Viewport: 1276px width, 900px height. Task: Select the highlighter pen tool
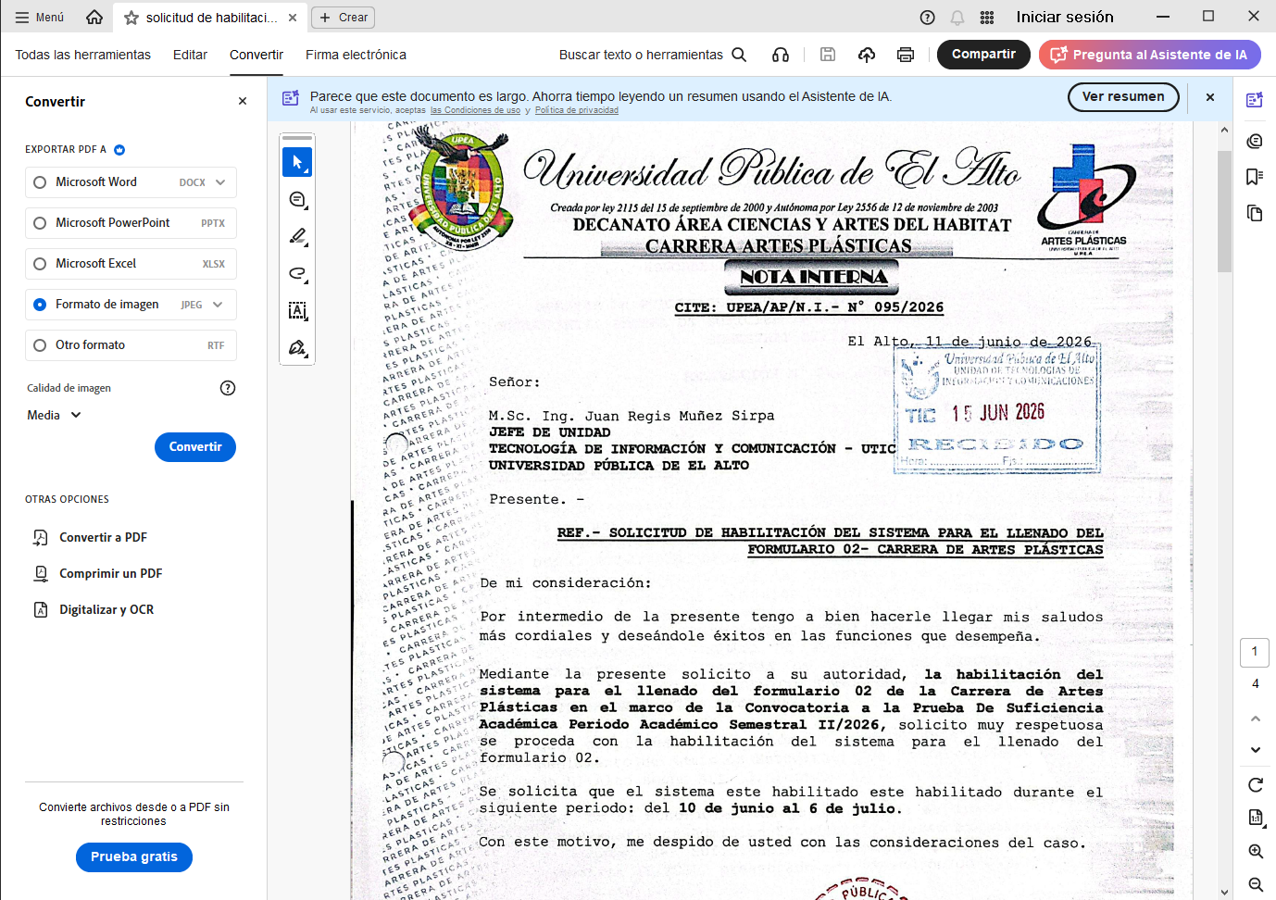(297, 236)
